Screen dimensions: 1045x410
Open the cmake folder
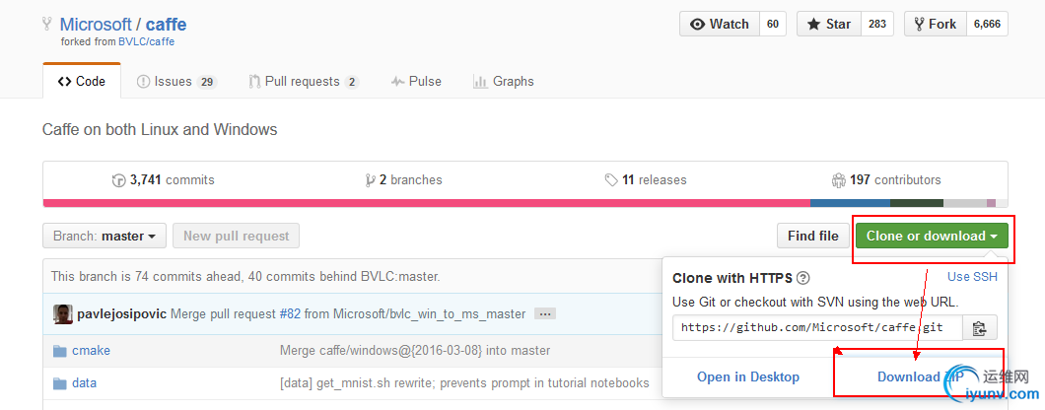92,351
